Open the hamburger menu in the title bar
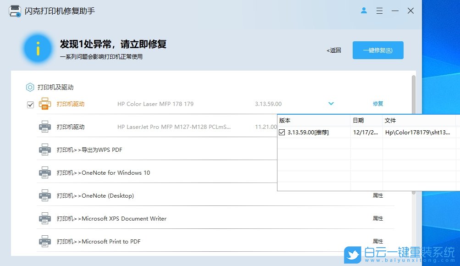The image size is (460, 266). point(379,11)
